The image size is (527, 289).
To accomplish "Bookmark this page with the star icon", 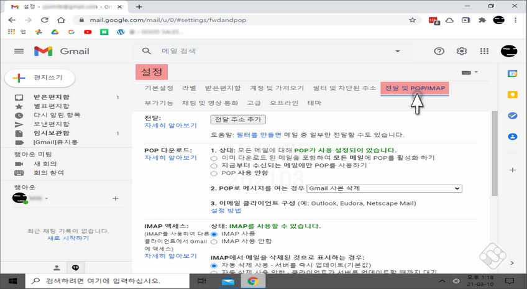I will pos(413,20).
